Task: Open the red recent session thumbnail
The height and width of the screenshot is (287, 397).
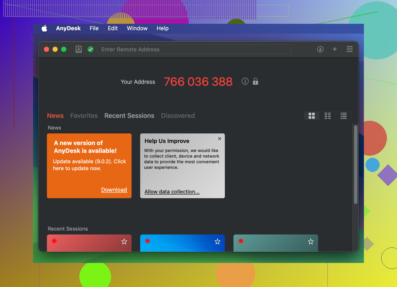Action: tap(89, 243)
